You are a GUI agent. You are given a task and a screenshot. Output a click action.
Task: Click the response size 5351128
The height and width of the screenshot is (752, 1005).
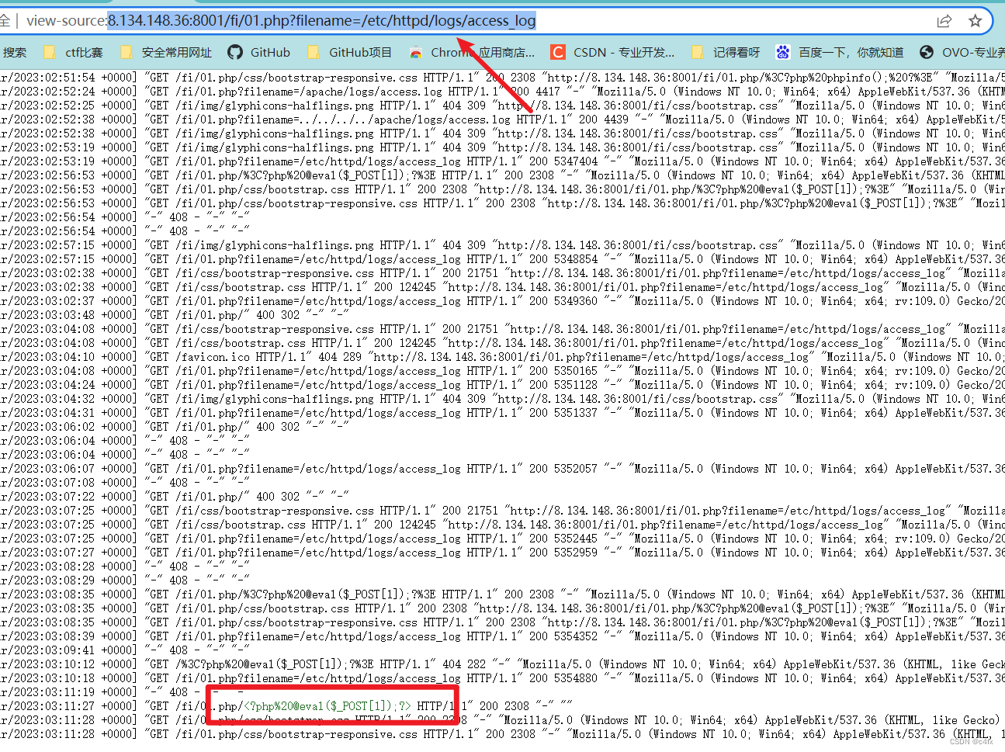pyautogui.click(x=576, y=385)
